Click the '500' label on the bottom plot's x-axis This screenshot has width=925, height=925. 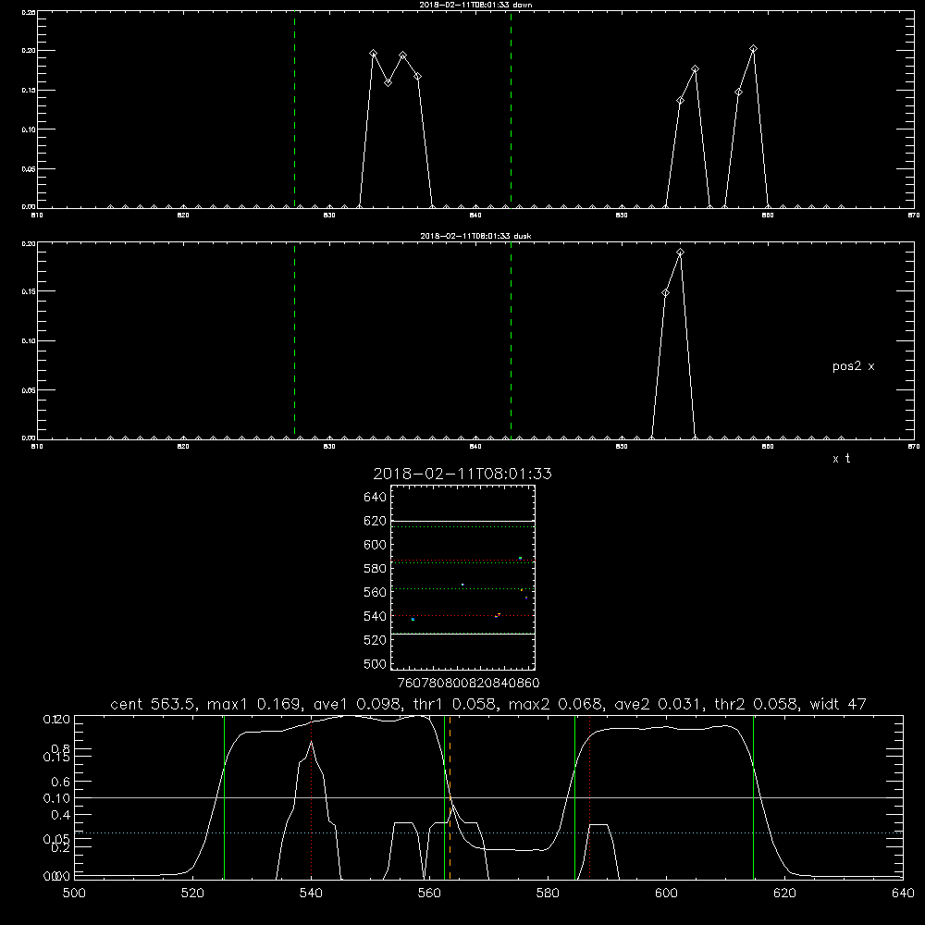(74, 894)
